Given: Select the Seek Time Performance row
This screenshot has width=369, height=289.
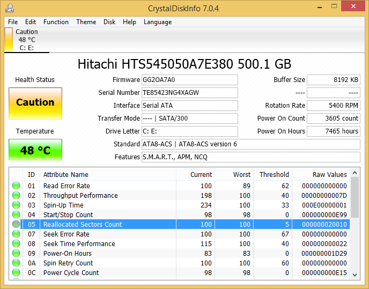Looking at the screenshot, I should coord(180,243).
